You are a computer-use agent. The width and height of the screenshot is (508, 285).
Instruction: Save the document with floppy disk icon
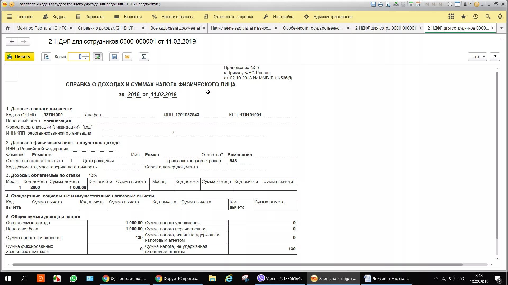[114, 57]
